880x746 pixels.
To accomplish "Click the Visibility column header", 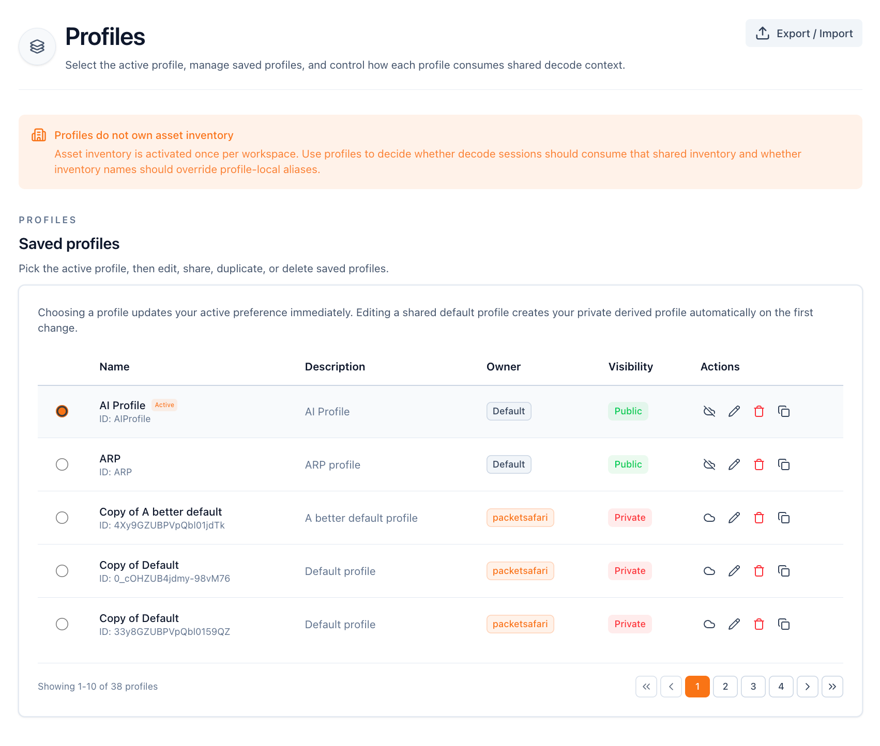I will [x=631, y=367].
